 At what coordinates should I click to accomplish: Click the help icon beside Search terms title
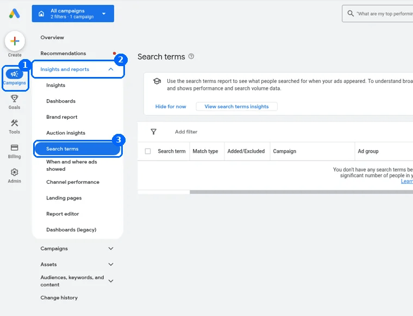click(x=191, y=56)
